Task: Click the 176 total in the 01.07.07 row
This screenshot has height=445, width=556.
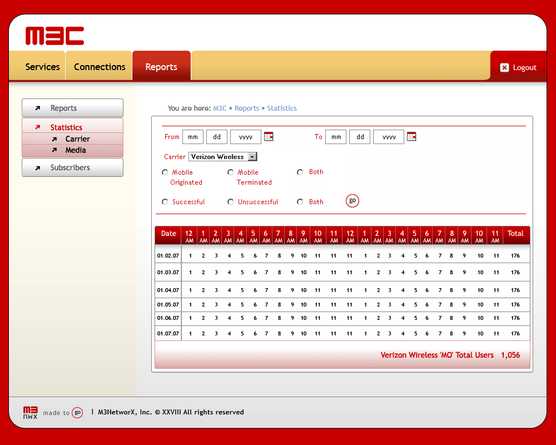Action: click(x=515, y=334)
